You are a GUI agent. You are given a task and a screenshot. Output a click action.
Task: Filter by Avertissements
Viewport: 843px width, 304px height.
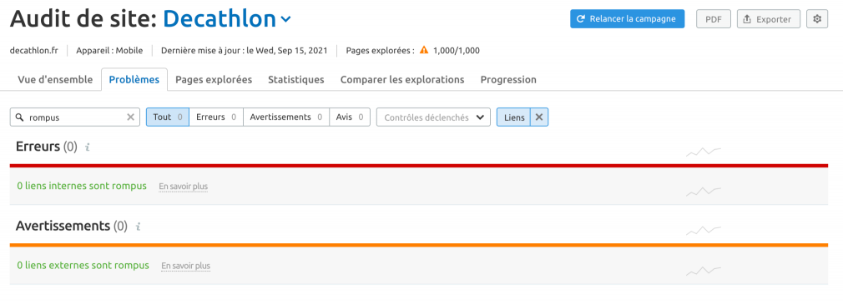(286, 117)
